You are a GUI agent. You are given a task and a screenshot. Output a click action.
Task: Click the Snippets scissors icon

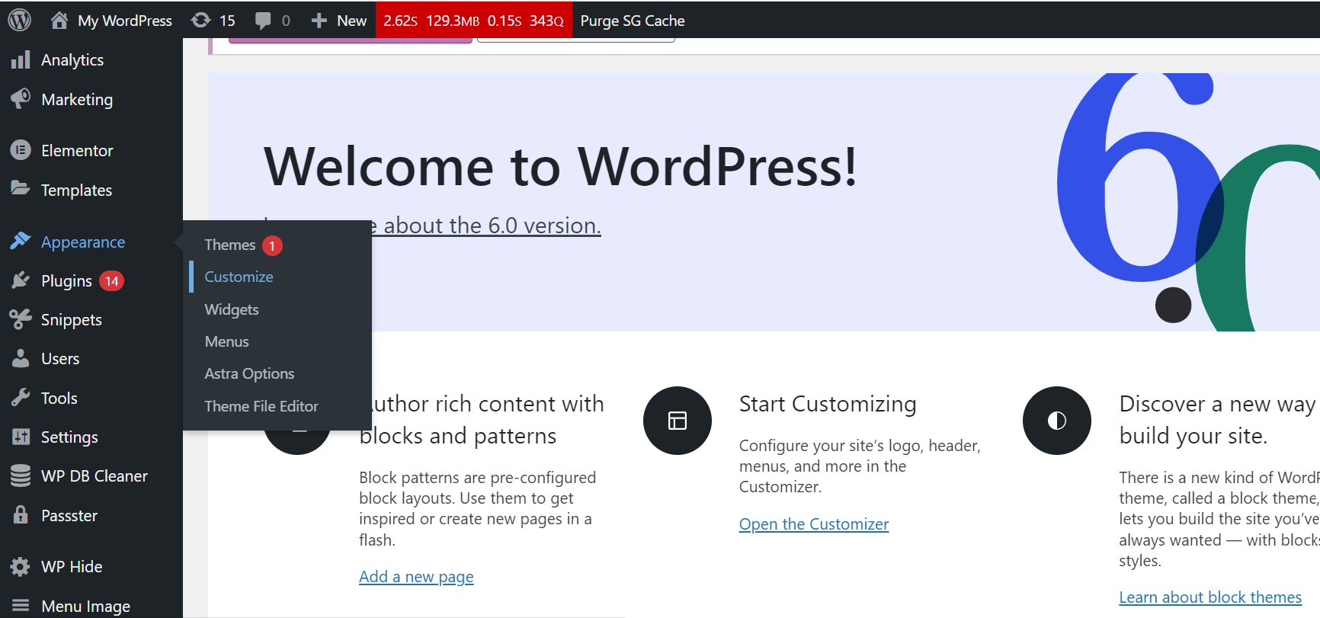point(21,319)
